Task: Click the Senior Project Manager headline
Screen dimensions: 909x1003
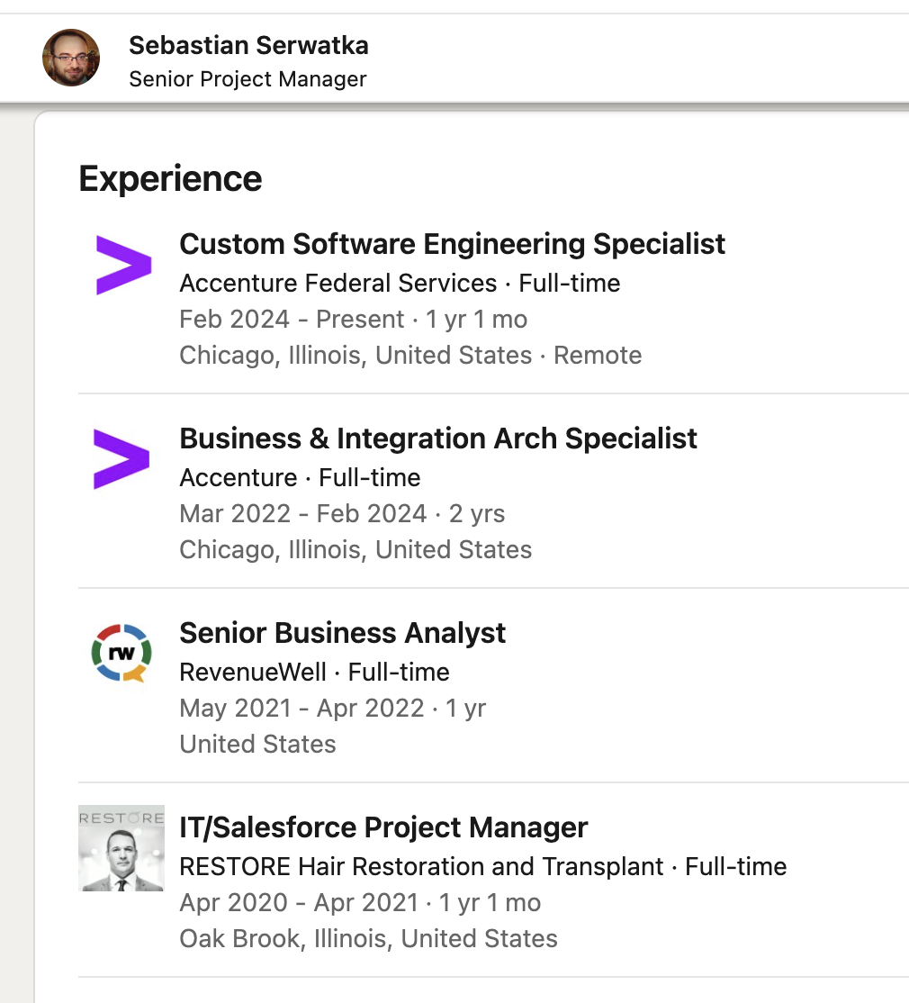Action: (247, 79)
